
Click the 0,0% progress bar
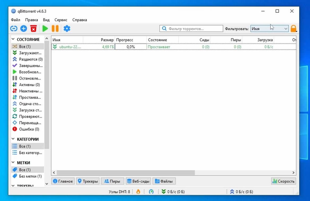131,47
